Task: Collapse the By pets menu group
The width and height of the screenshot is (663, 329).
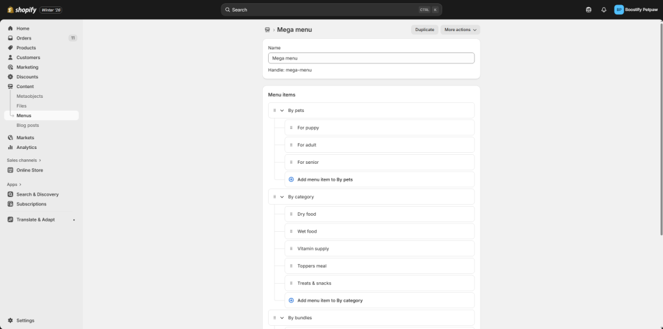Action: click(x=282, y=111)
